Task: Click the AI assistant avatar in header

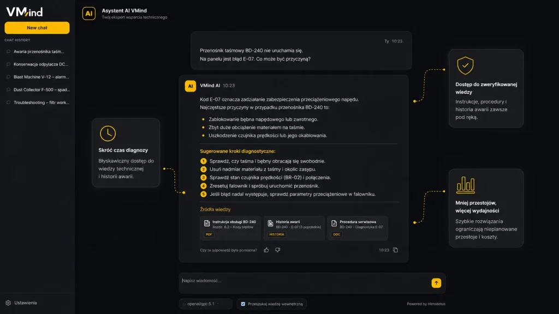Action: point(89,14)
